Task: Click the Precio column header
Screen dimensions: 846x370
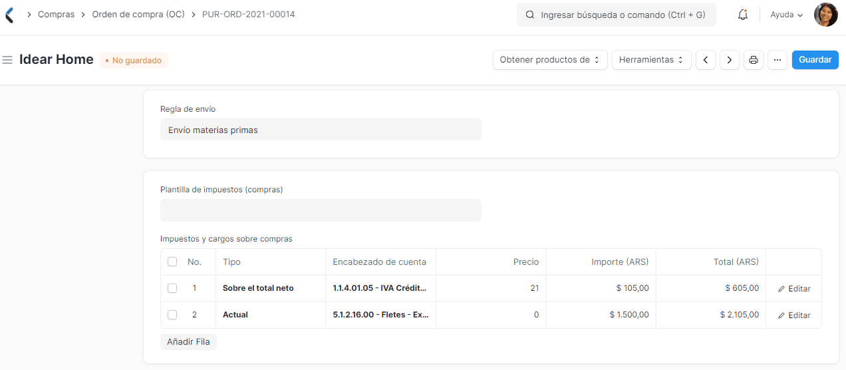Action: [x=491, y=262]
